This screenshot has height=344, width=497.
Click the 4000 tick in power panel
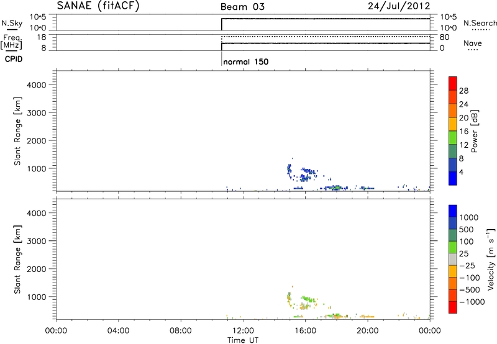click(37, 85)
